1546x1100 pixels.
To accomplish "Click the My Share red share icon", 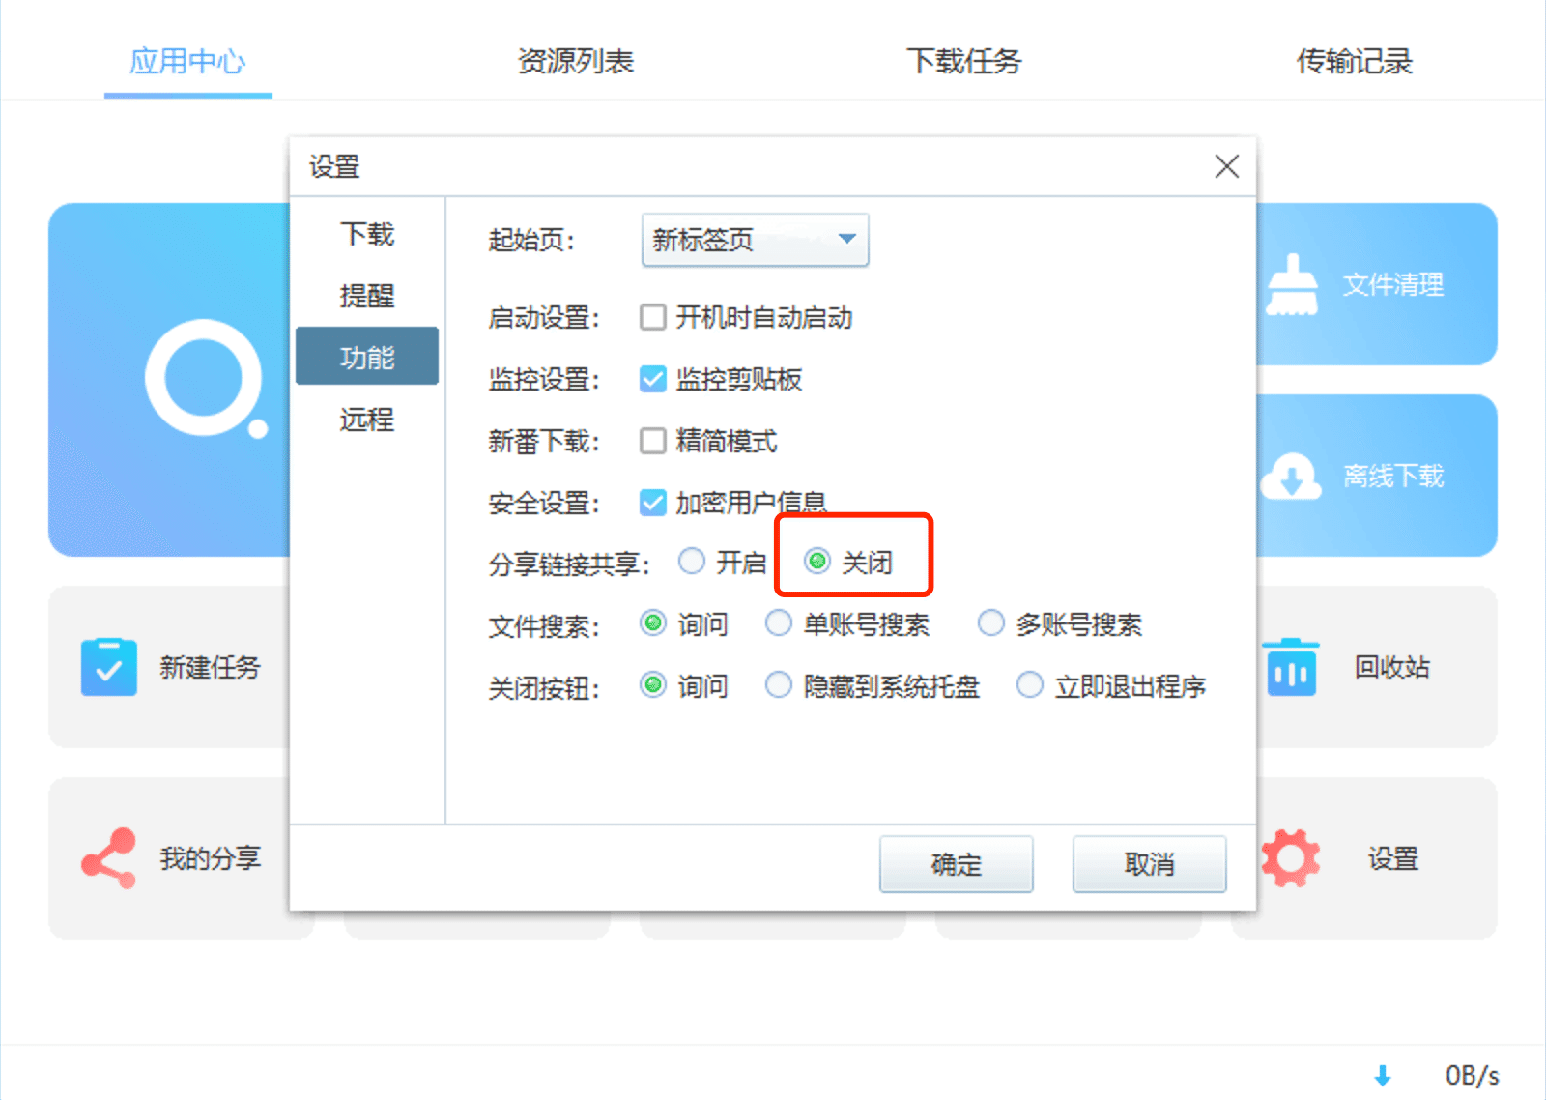I will pos(108,858).
